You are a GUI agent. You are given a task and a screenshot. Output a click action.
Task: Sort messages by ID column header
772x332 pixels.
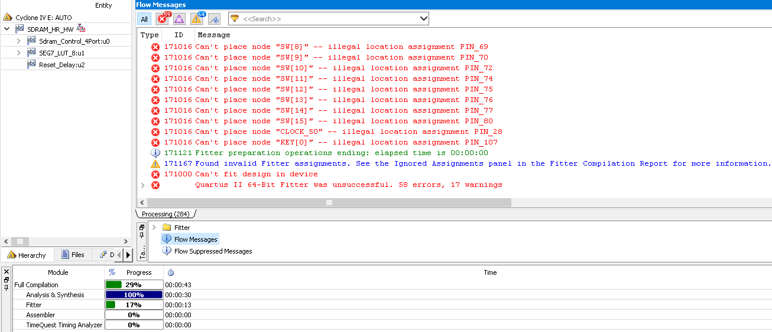click(x=179, y=35)
